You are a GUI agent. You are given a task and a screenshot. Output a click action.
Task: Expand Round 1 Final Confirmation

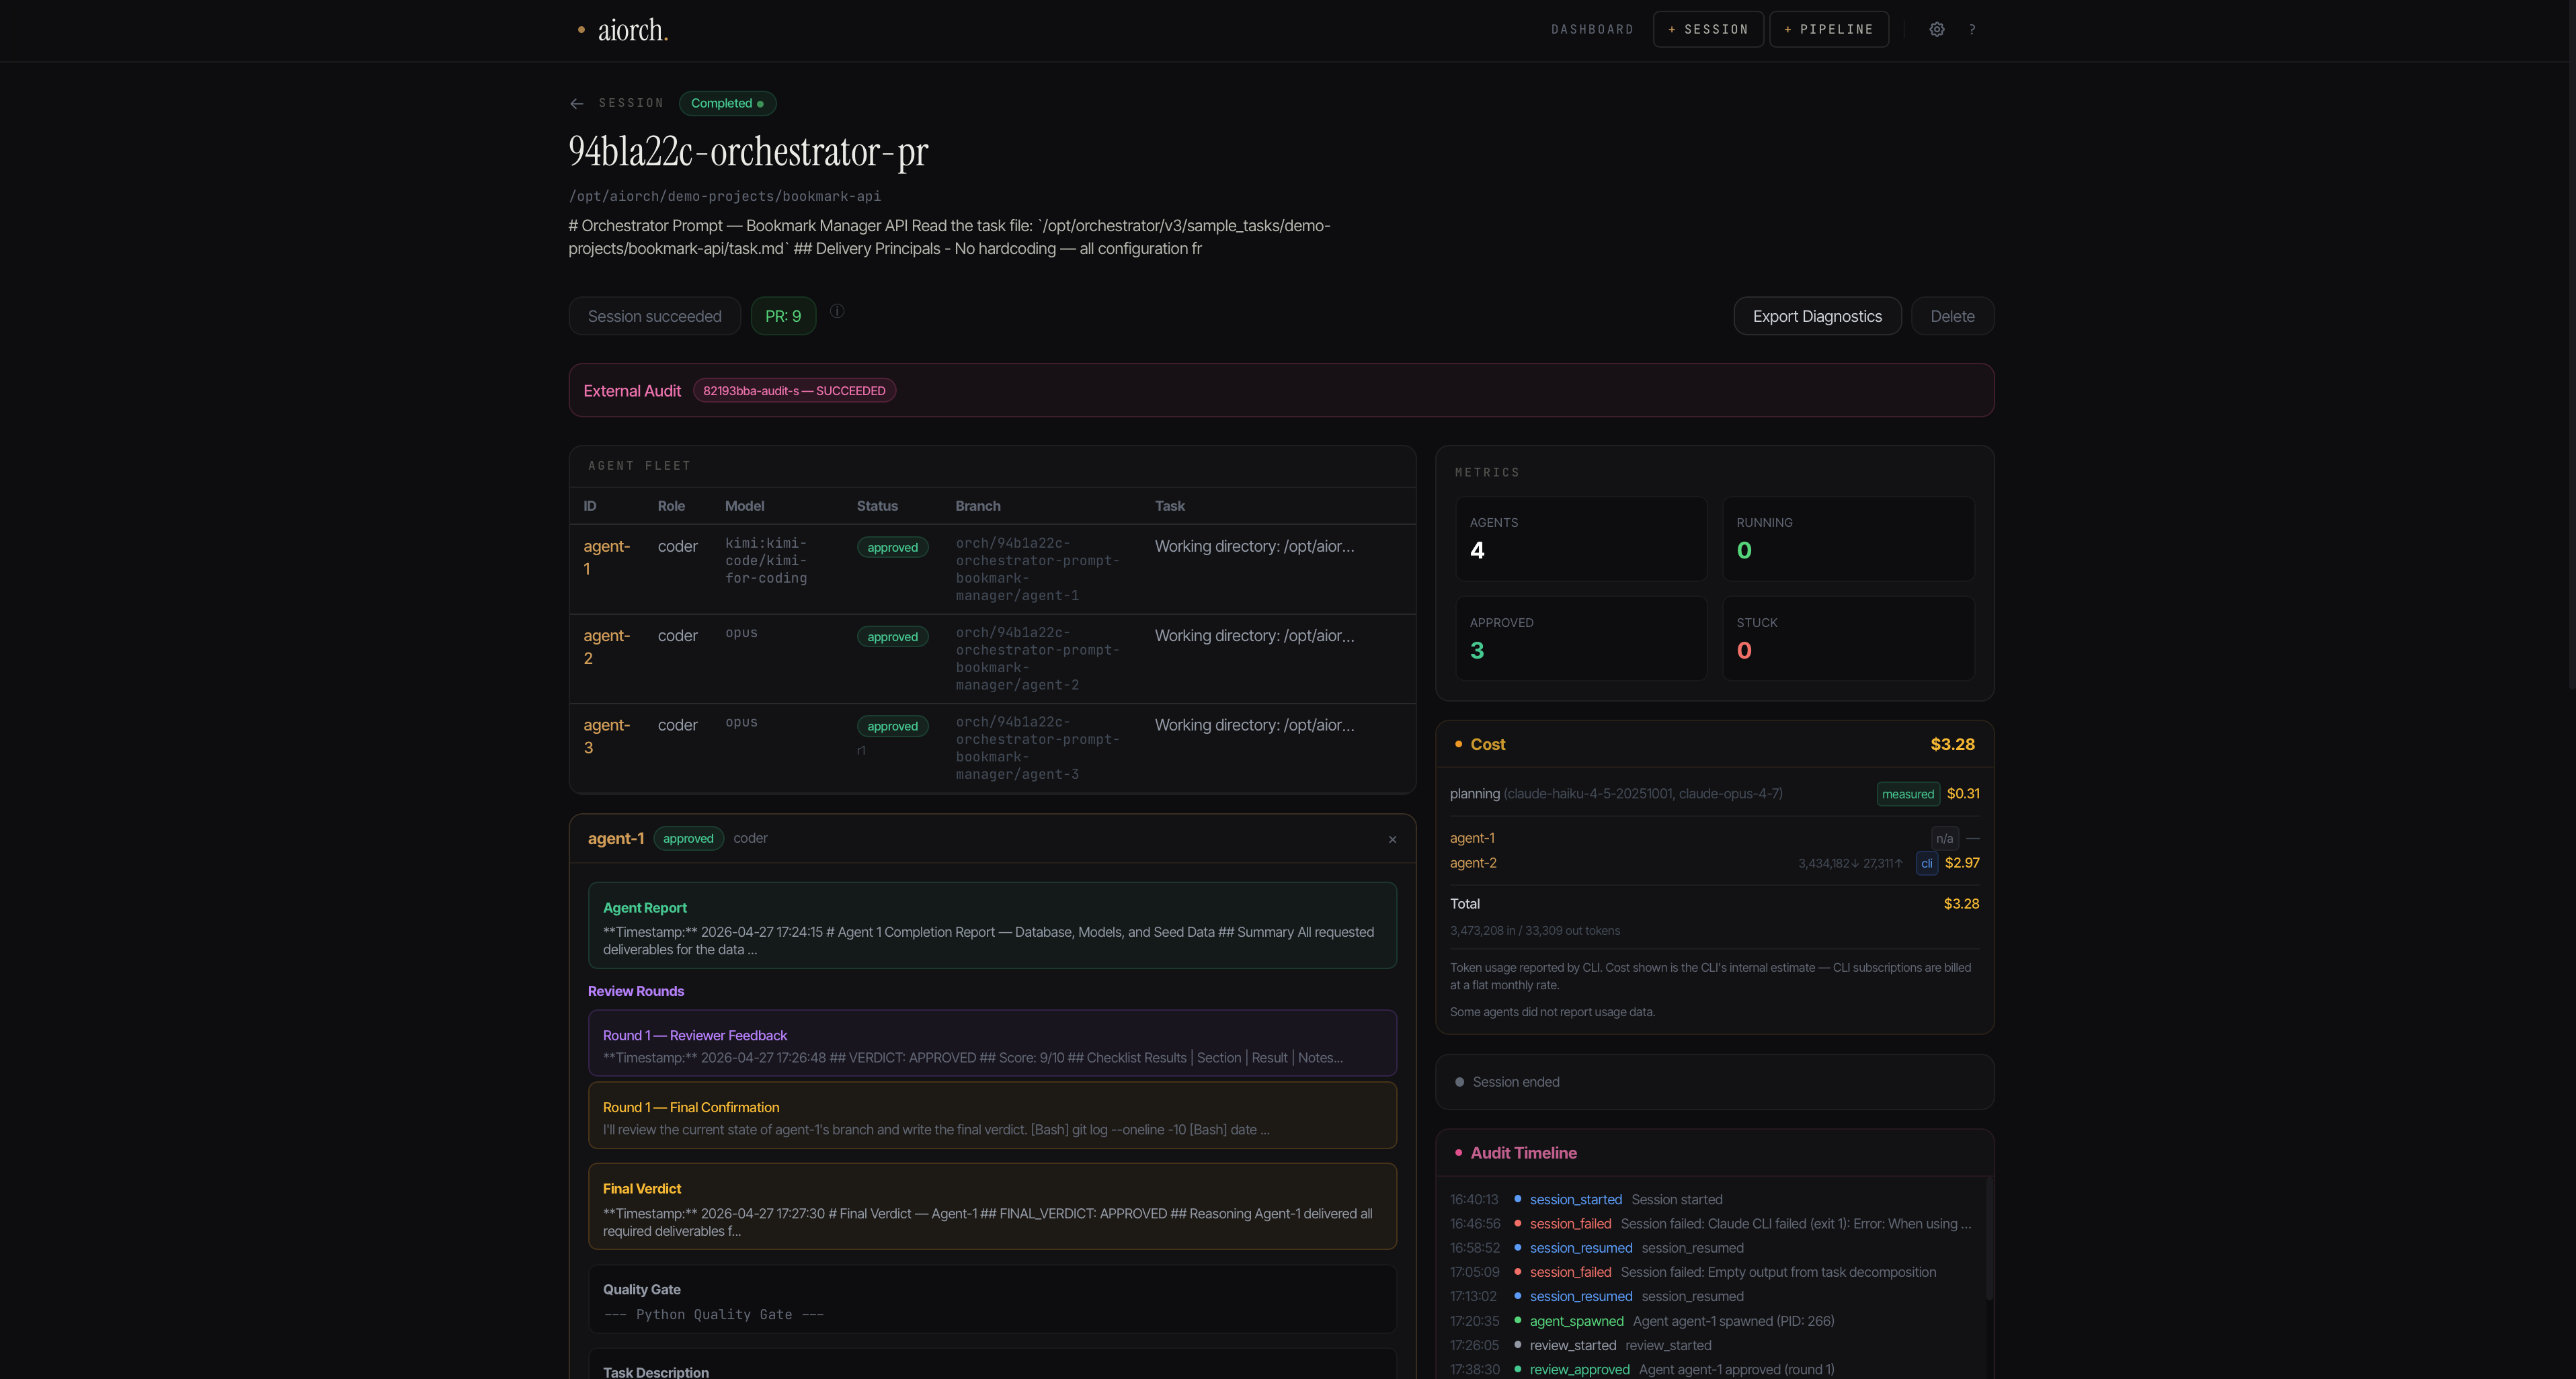click(991, 1117)
